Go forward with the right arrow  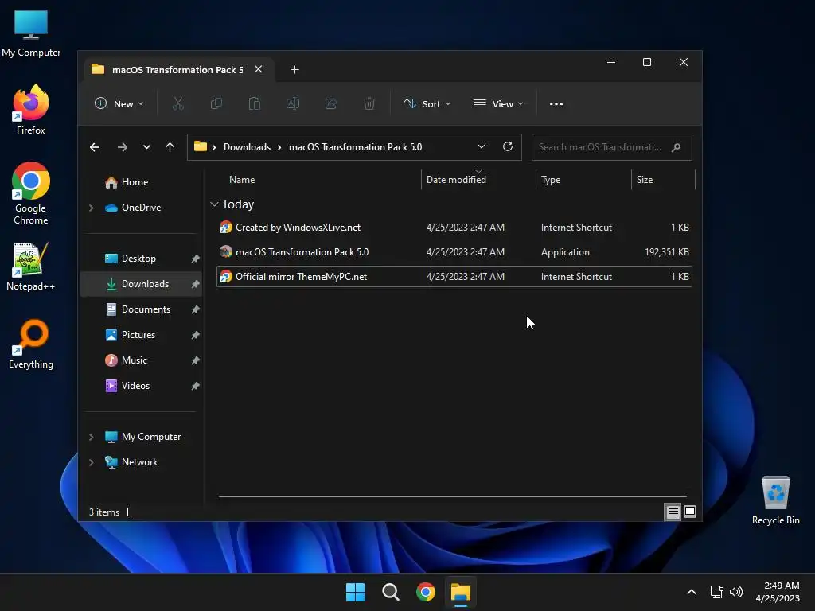122,147
